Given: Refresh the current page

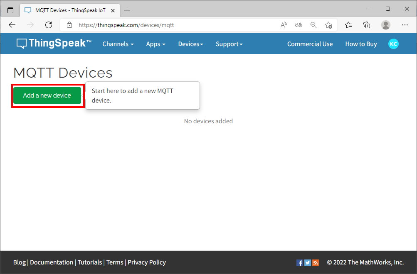Looking at the screenshot, I should (x=49, y=25).
